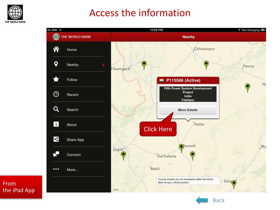Click the Wi-Fi status icon
Viewport: 280px width, 210px height.
coord(60,30)
